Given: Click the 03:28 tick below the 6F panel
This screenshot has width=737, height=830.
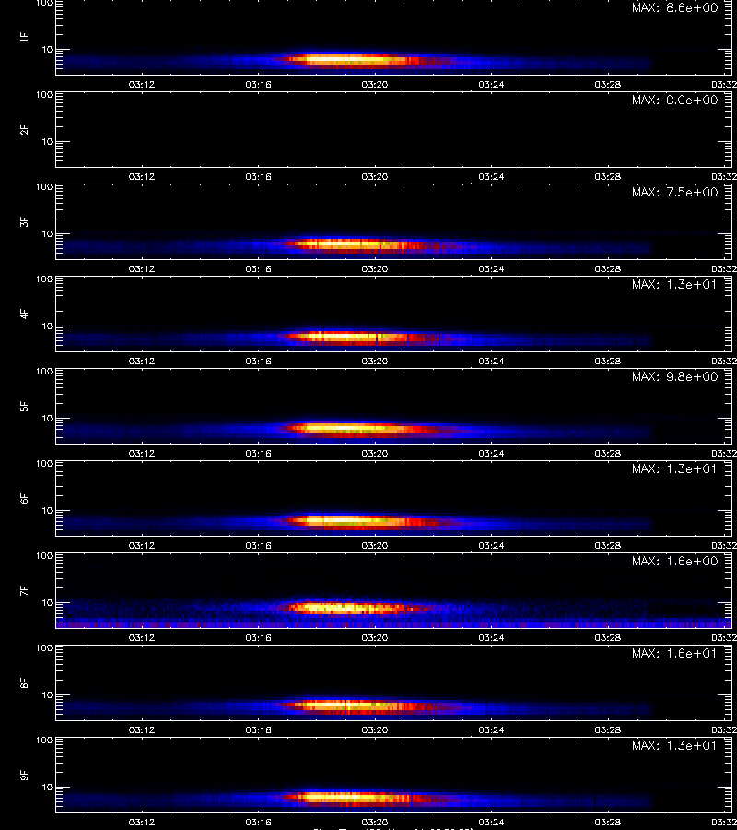Looking at the screenshot, I should pyautogui.click(x=607, y=545).
